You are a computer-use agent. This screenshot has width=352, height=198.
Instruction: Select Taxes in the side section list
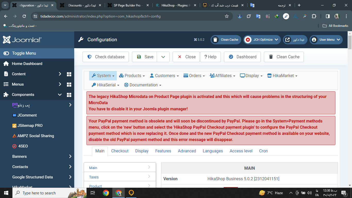[120, 177]
